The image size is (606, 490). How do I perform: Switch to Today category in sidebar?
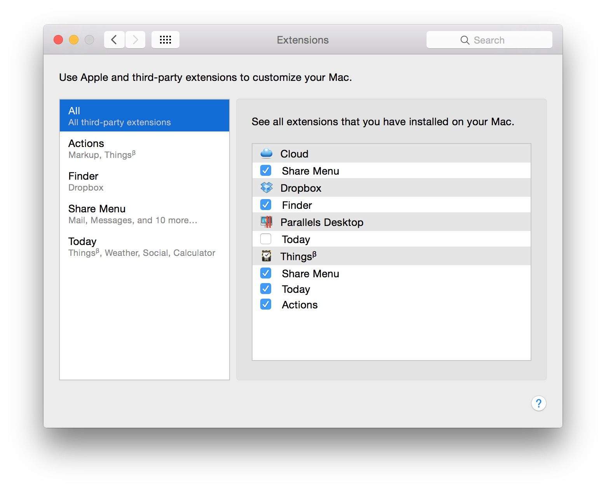144,247
